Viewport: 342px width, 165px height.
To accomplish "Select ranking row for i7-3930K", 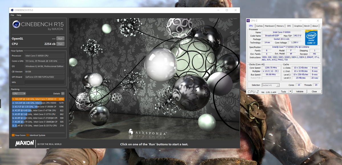I will point(38,106).
